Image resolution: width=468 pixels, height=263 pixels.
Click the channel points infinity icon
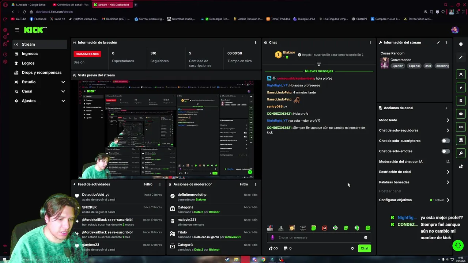pyautogui.click(x=273, y=248)
